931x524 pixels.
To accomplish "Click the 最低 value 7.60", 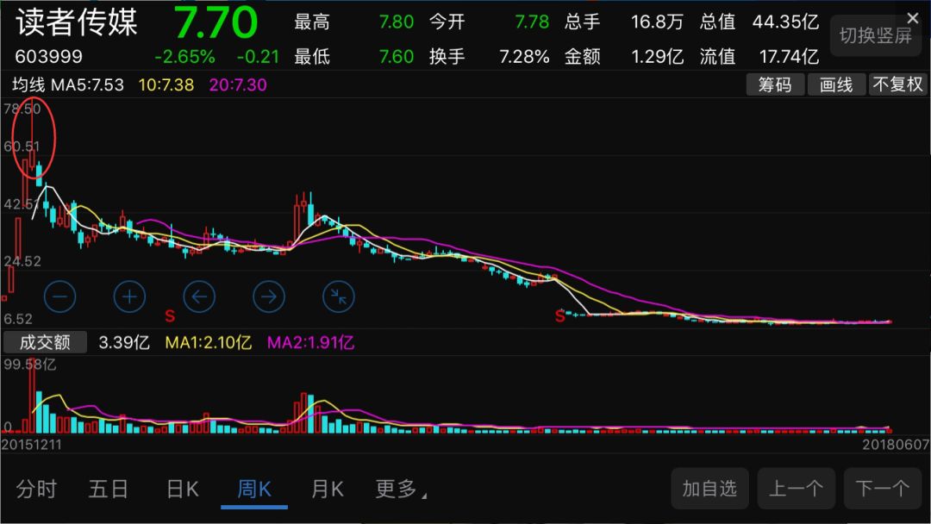I will tap(396, 56).
